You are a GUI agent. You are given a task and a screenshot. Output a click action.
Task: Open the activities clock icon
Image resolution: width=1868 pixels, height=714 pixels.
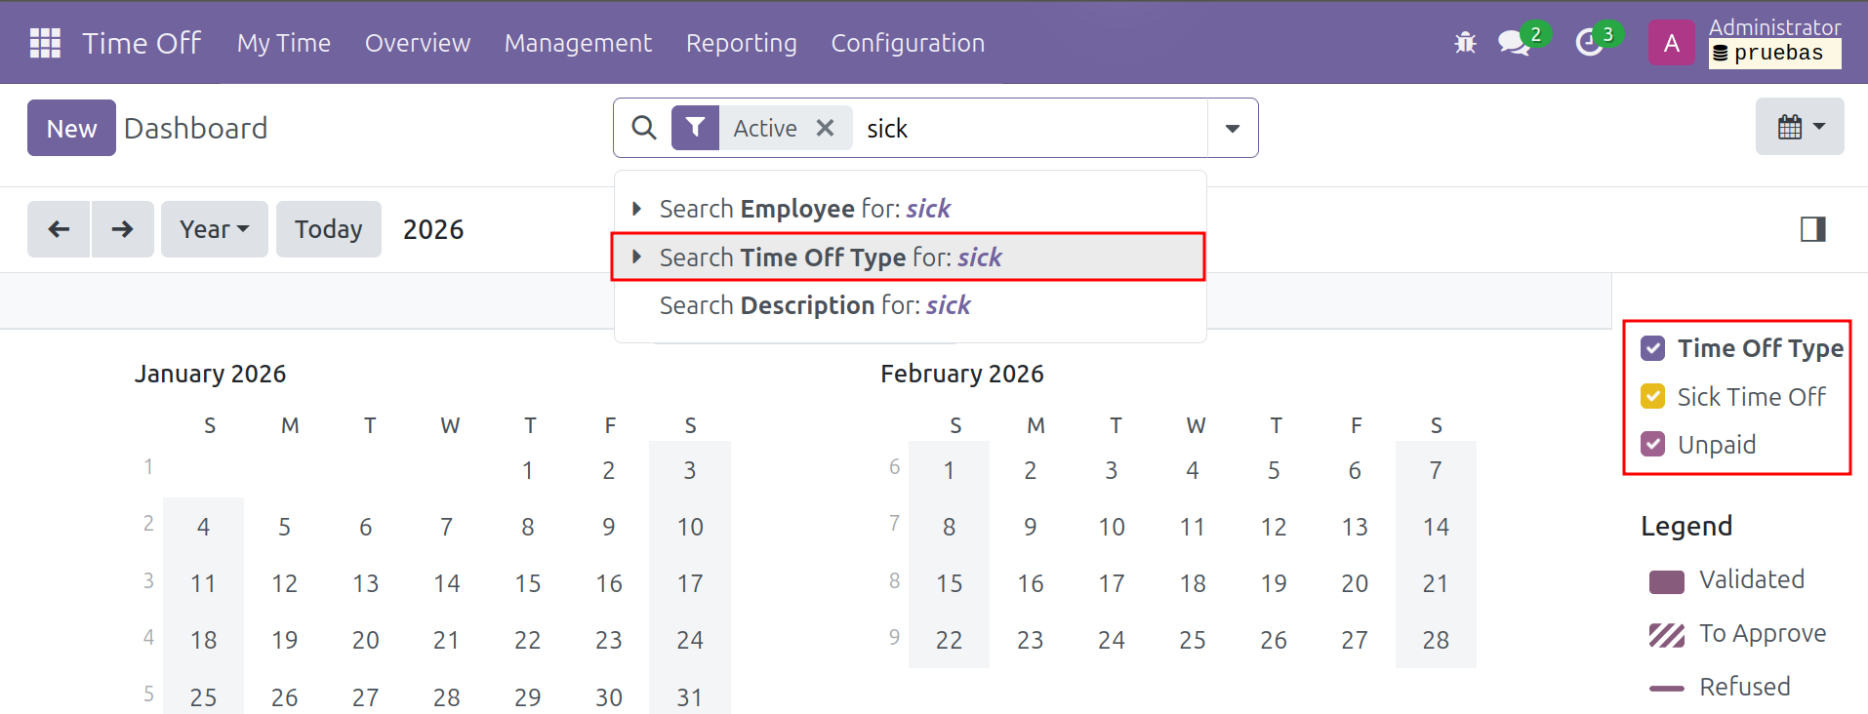(1589, 43)
